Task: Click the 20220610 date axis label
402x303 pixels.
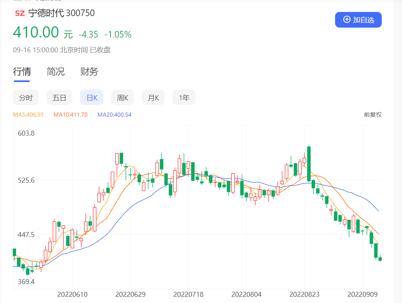Action: 72,294
